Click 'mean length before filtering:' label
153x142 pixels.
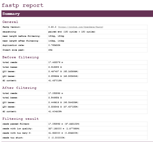click(x=22, y=36)
